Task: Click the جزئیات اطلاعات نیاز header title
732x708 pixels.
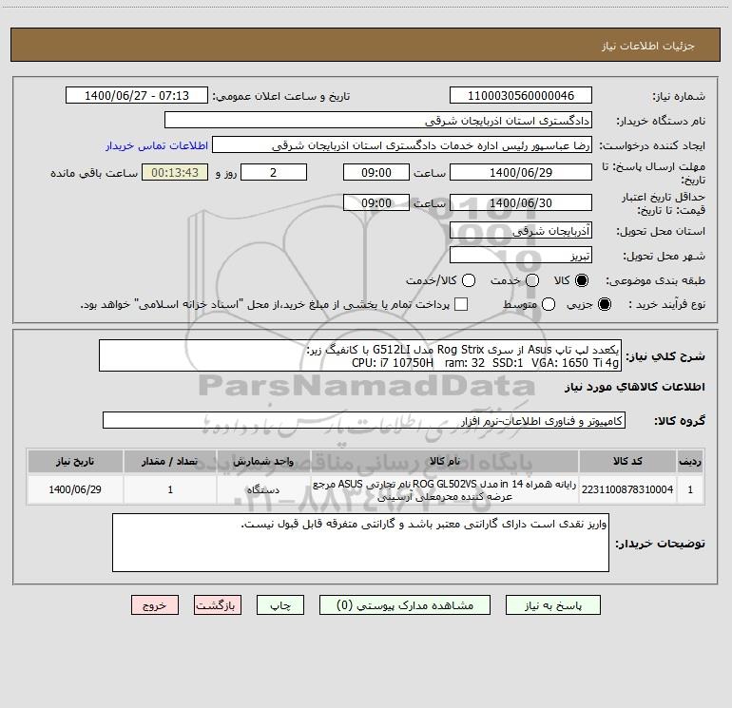Action: (648, 46)
